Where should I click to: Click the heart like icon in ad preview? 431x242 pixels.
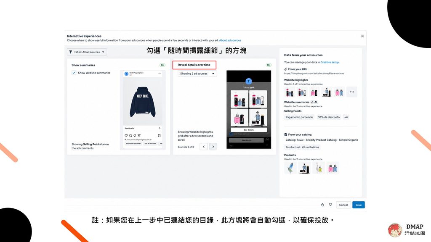126,136
